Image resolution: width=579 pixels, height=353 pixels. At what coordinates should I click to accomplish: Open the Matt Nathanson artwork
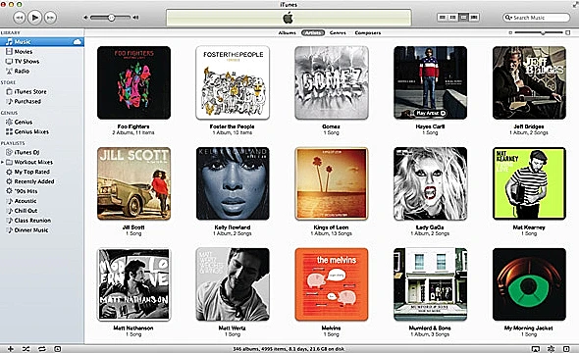click(x=133, y=284)
